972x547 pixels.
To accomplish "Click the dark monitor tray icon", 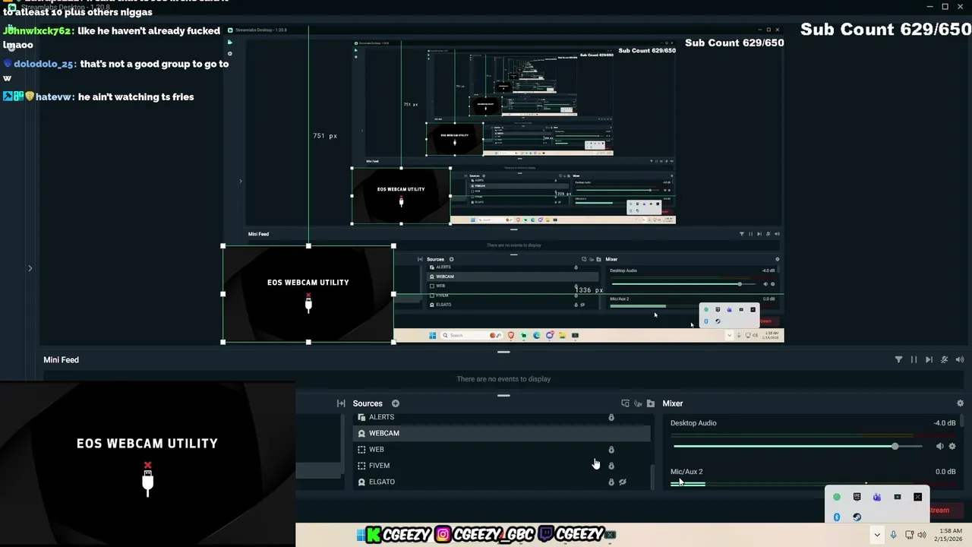I will (898, 497).
